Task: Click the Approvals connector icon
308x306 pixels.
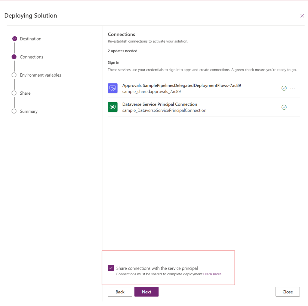Action: coord(112,88)
